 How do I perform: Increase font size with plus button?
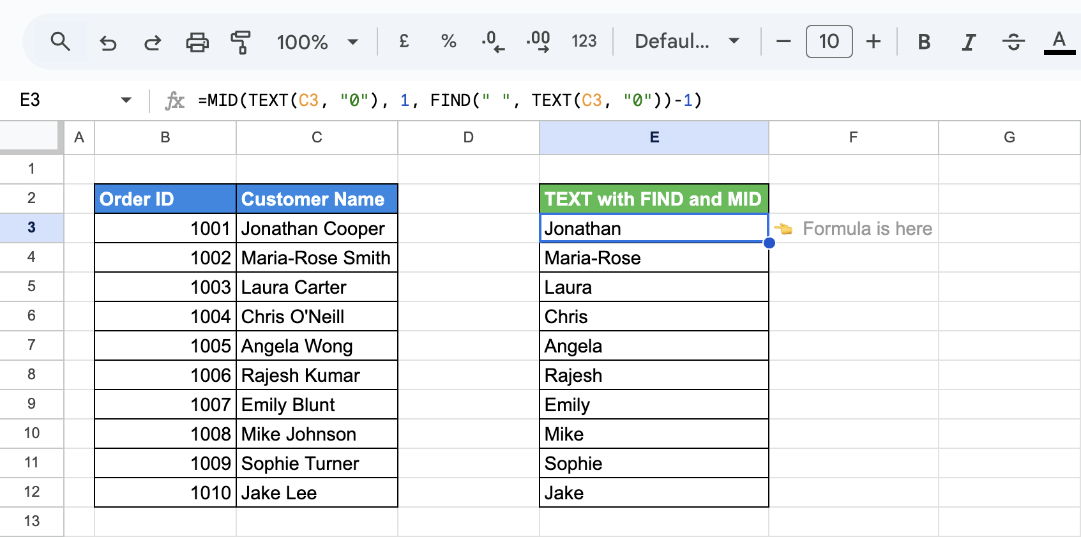click(873, 42)
